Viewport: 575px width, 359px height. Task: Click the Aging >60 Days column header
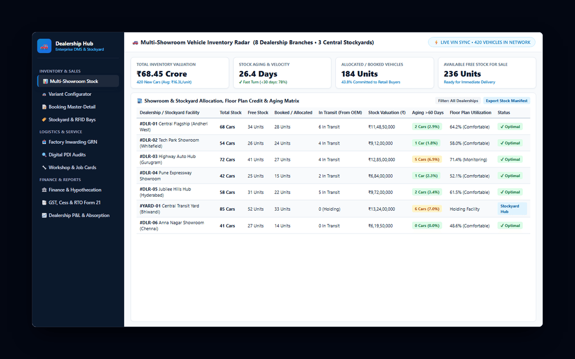click(x=428, y=113)
